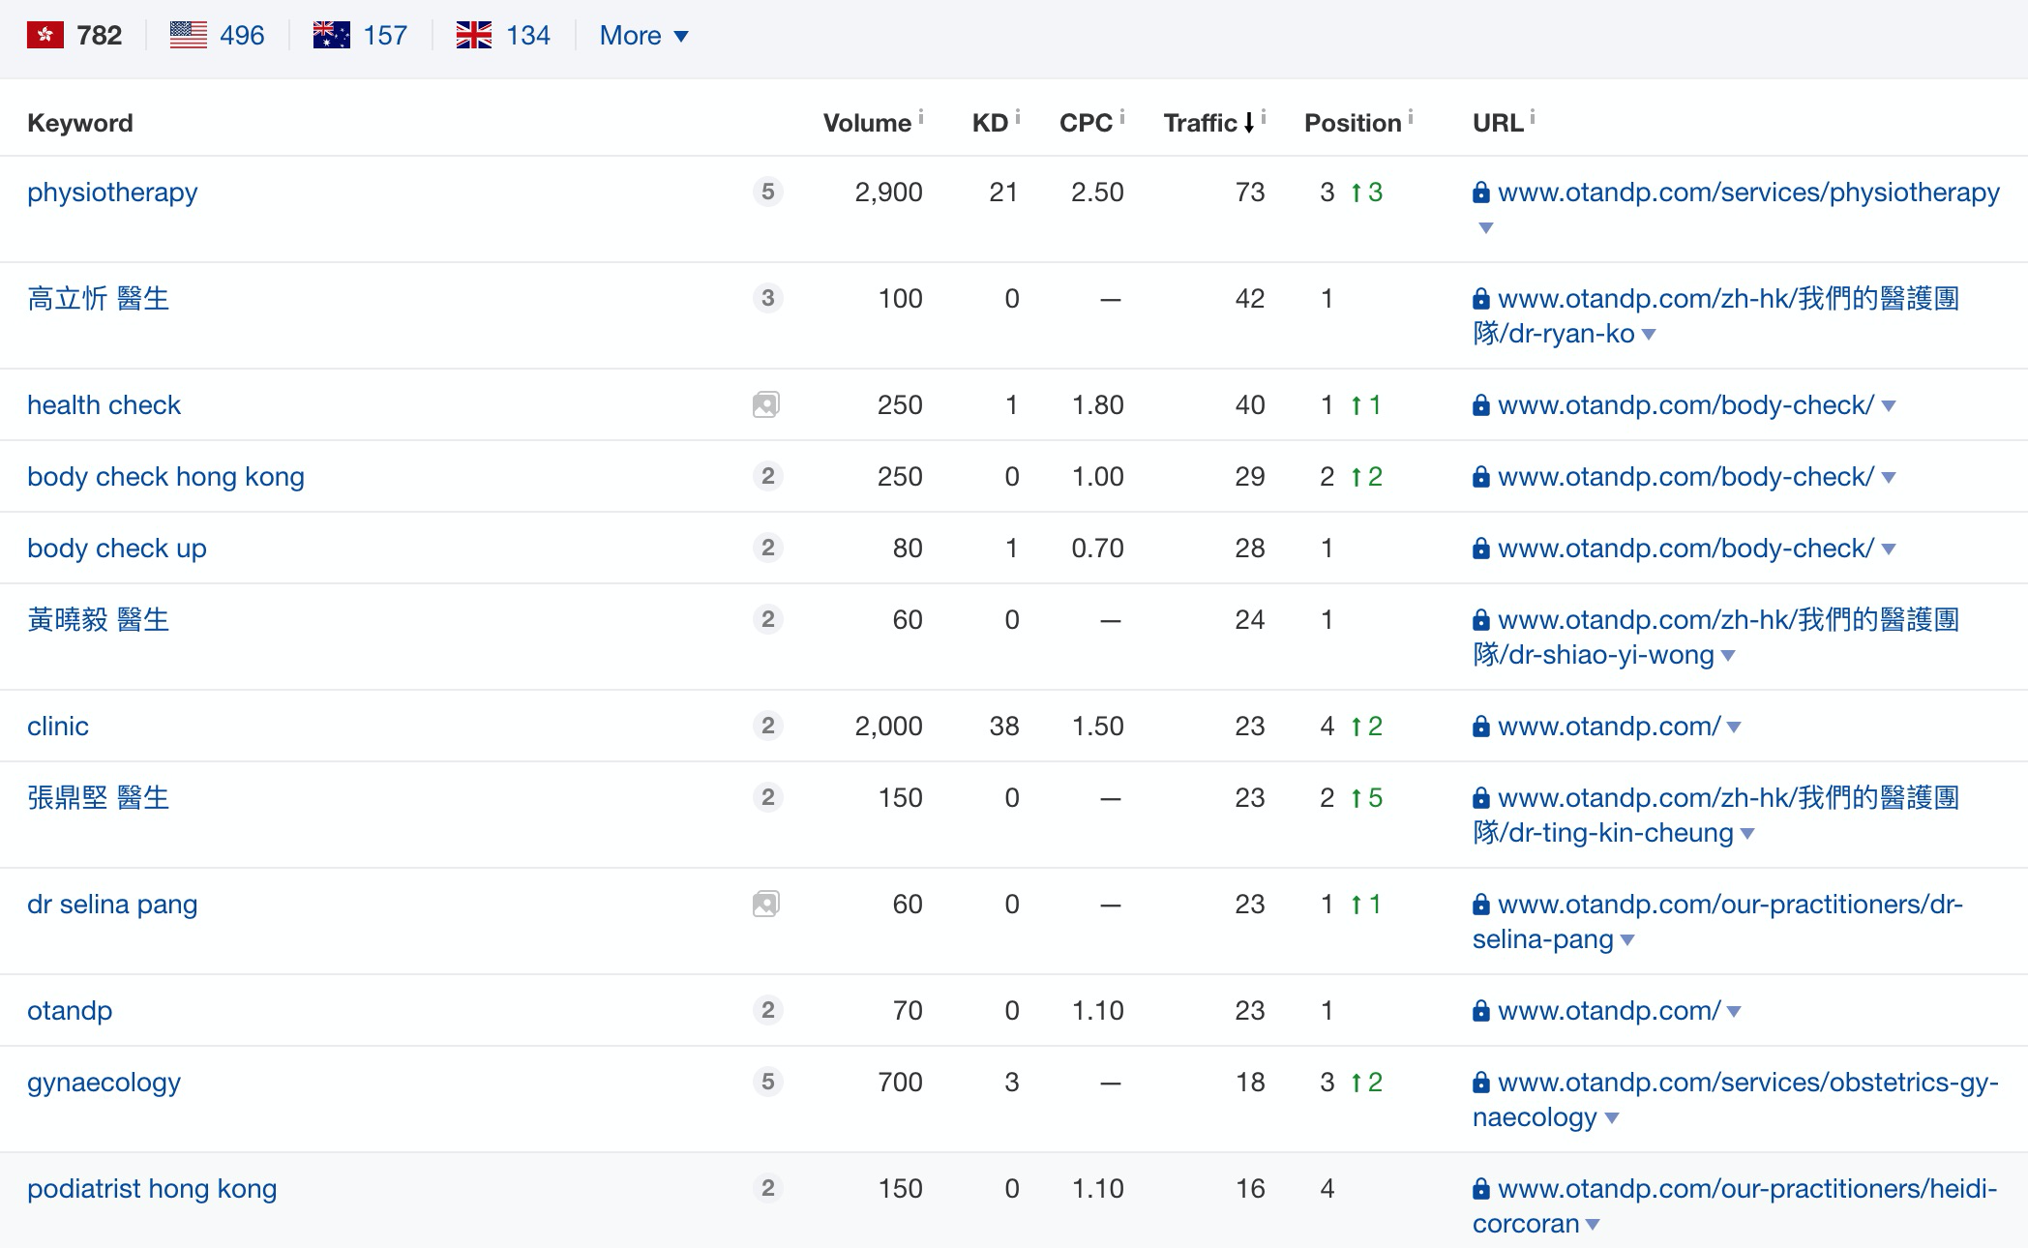Open the 黃曉毅 醫生 keyword link
The height and width of the screenshot is (1248, 2028).
(98, 620)
